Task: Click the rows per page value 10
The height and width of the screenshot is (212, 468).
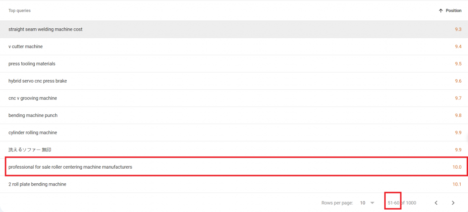Action: point(362,203)
